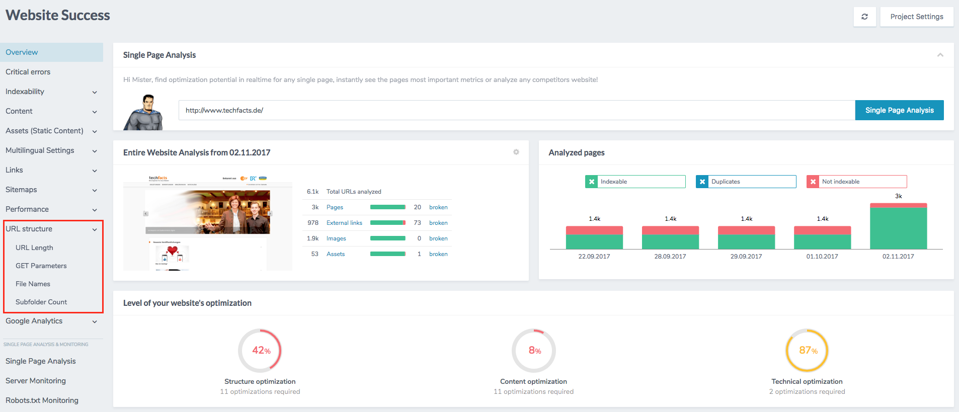Open File Names submenu item
The width and height of the screenshot is (959, 412).
(x=33, y=284)
